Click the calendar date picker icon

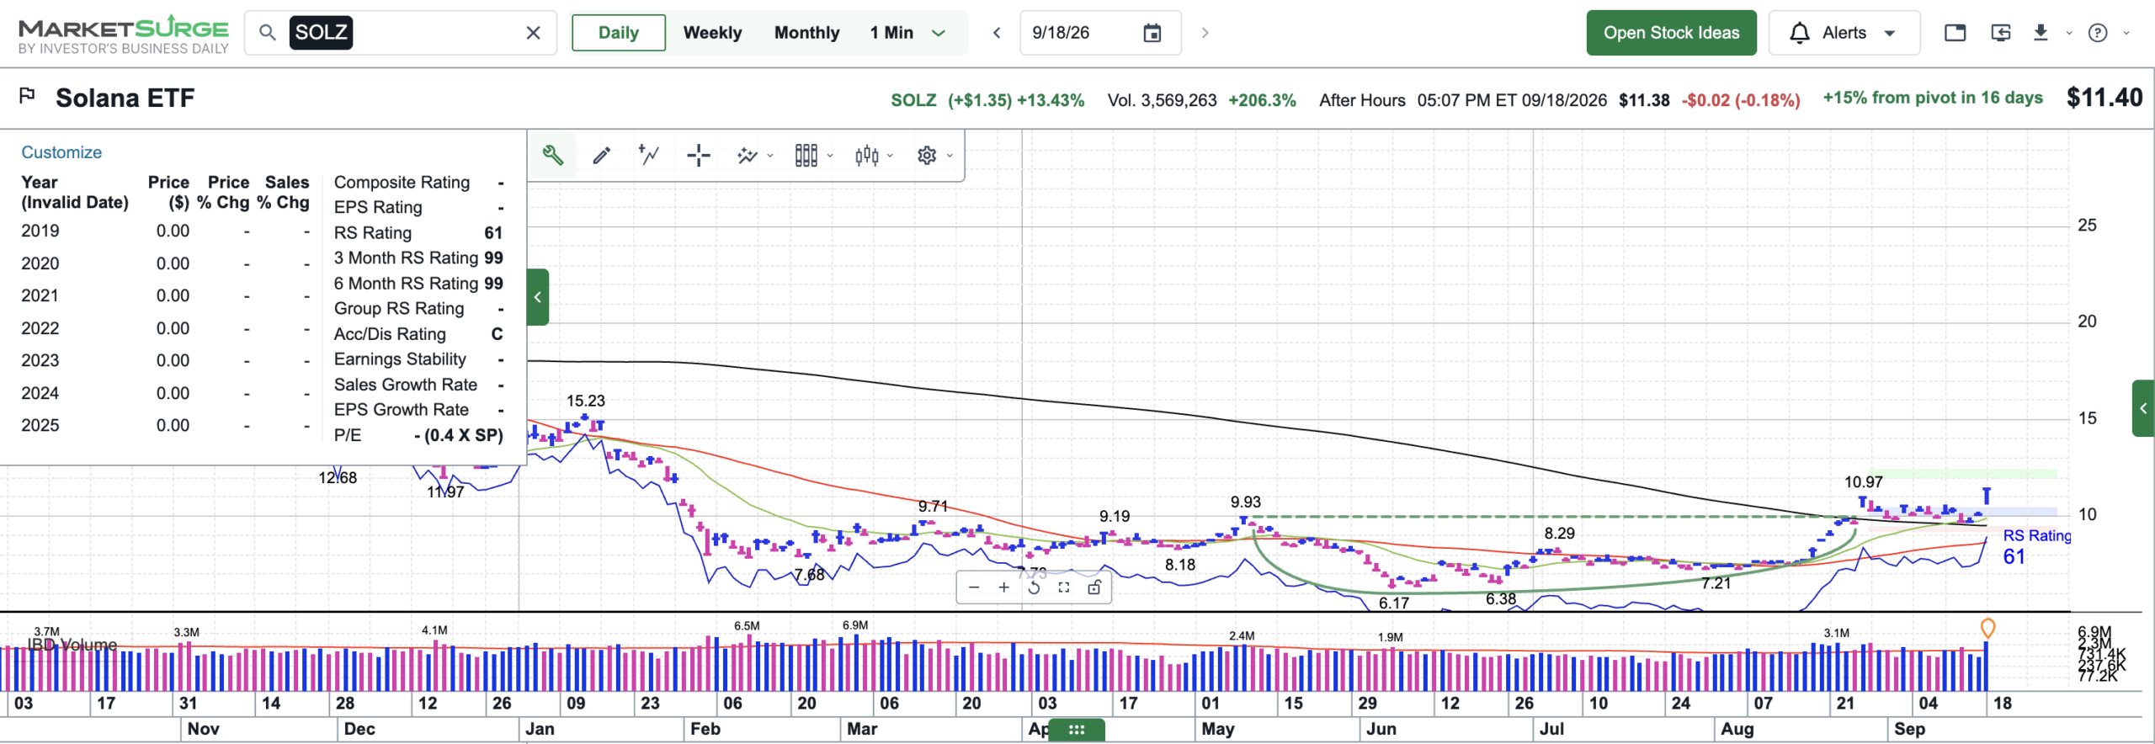point(1152,33)
